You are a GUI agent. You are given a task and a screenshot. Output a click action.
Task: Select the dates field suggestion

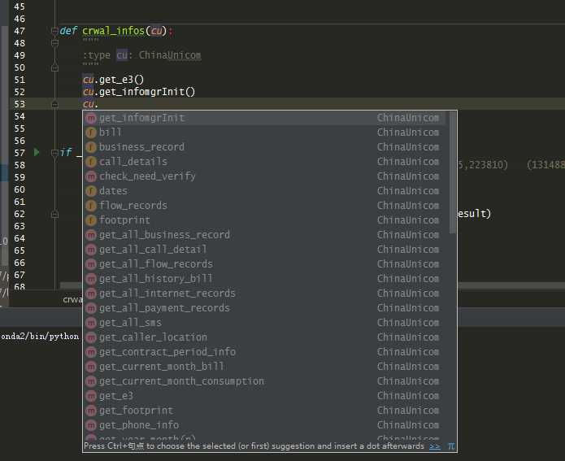[264, 191]
